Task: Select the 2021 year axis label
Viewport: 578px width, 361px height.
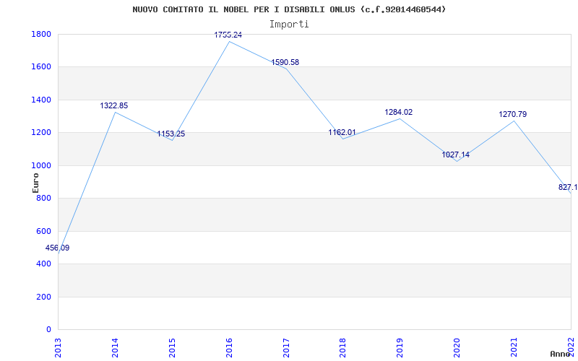Action: pos(514,348)
